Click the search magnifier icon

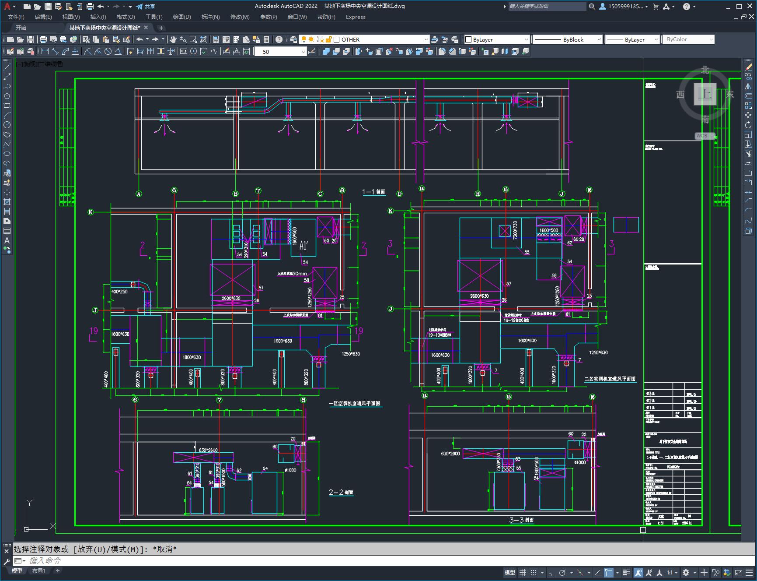point(592,6)
